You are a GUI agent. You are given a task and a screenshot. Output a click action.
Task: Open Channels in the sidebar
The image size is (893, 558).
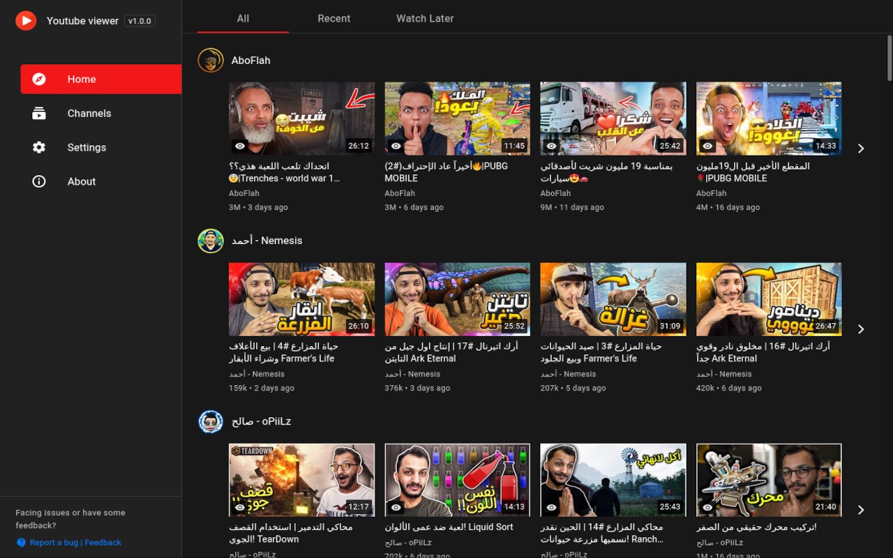click(101, 113)
